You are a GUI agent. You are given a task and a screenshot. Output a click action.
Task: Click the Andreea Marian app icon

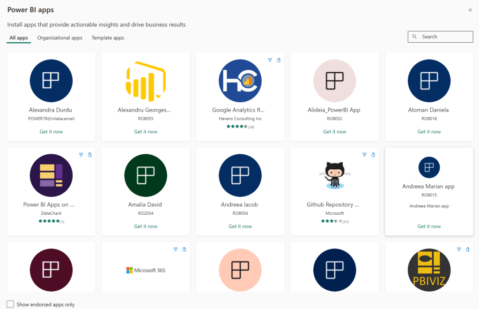(x=429, y=167)
